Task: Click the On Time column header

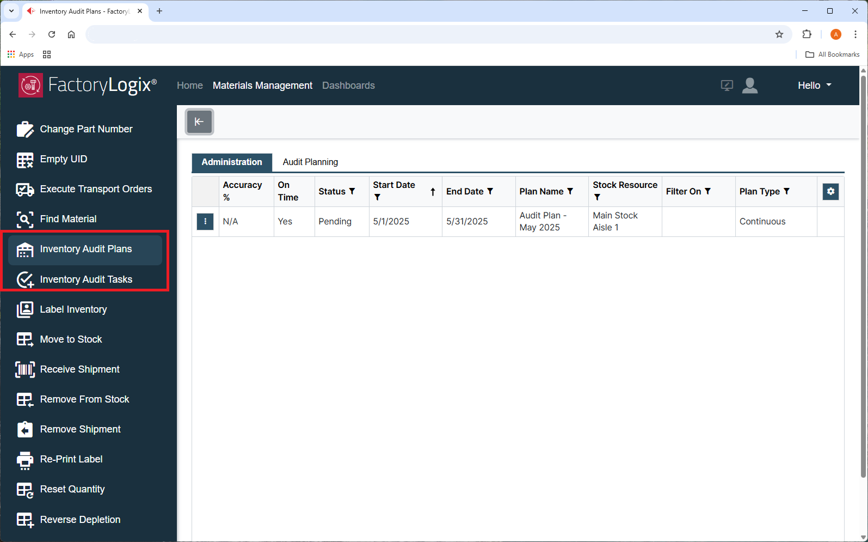Action: pos(294,191)
